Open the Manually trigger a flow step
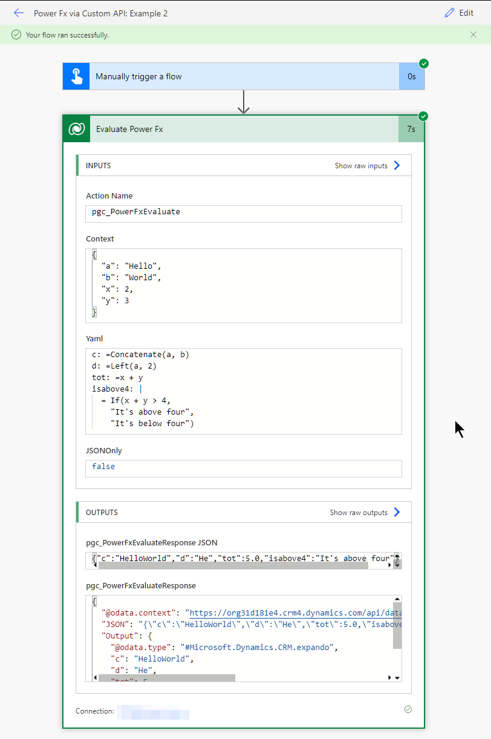Screen dimensions: 491x739 click(244, 77)
